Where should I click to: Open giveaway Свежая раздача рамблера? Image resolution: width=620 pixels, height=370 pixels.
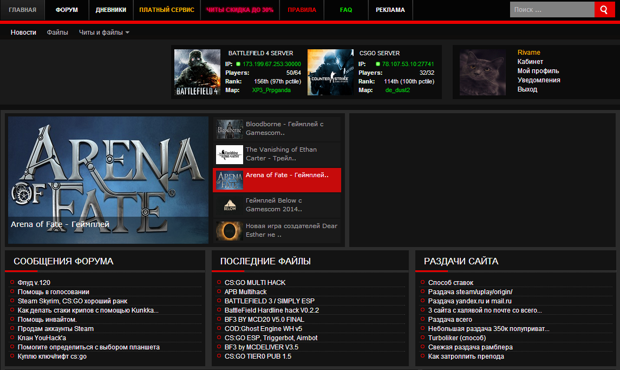(471, 347)
